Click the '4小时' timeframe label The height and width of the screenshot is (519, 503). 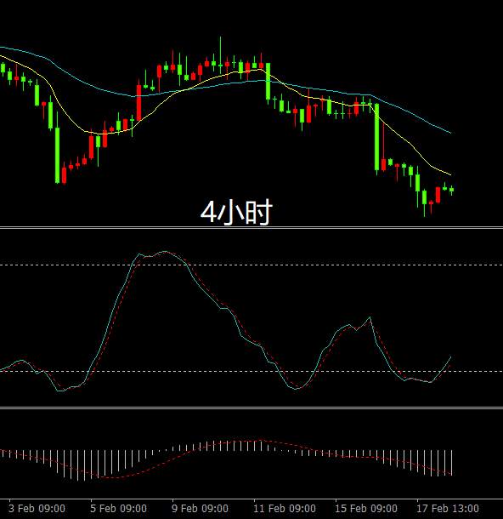(236, 212)
